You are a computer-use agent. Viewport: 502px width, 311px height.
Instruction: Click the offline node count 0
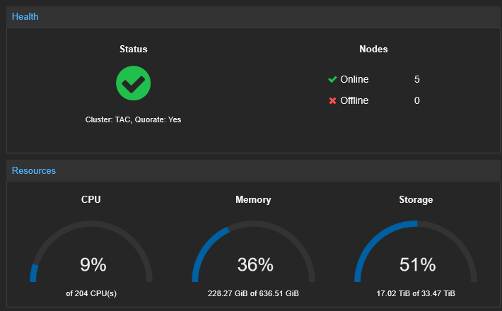pyautogui.click(x=417, y=101)
